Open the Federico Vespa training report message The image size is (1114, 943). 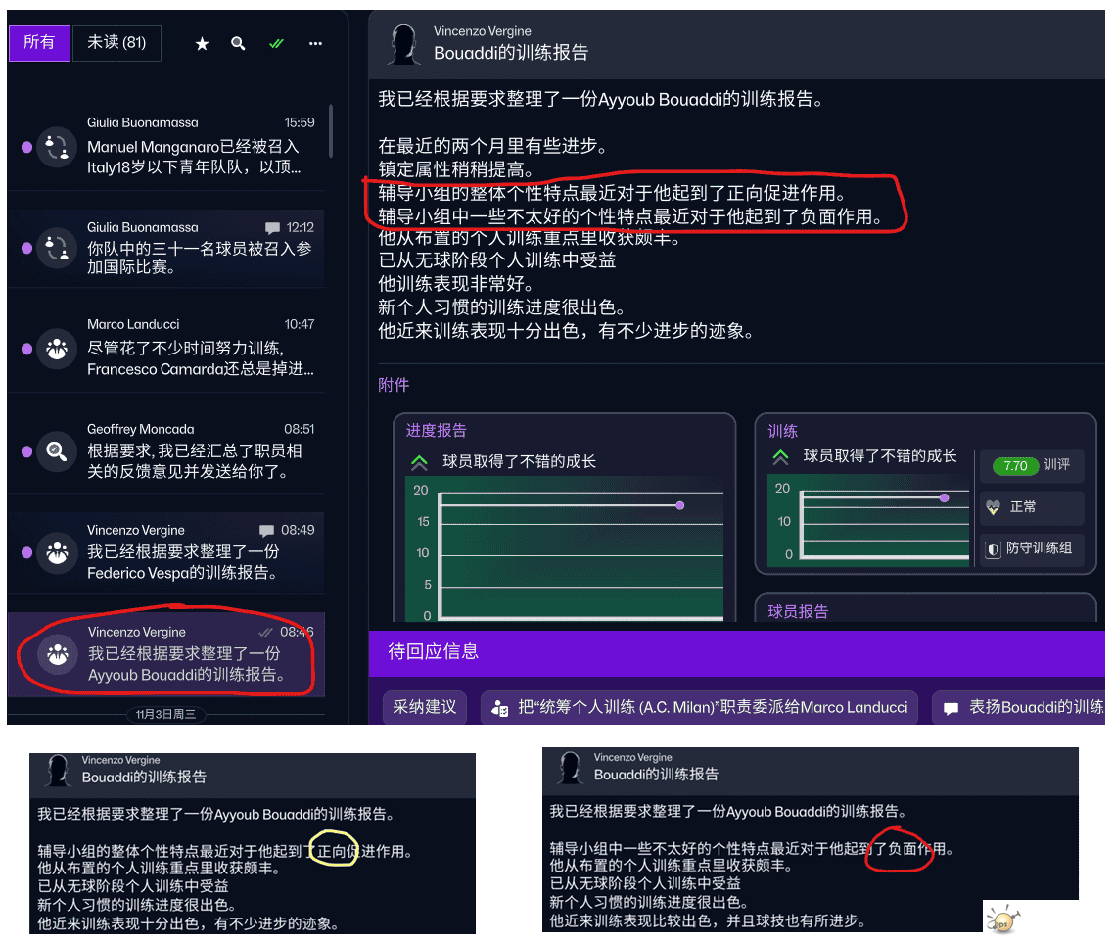pyautogui.click(x=166, y=552)
